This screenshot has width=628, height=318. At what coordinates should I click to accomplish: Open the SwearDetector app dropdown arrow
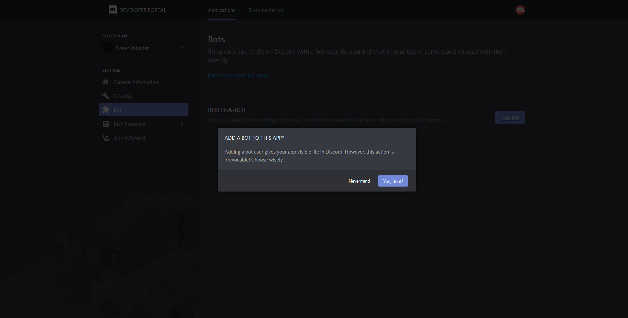coord(183,48)
